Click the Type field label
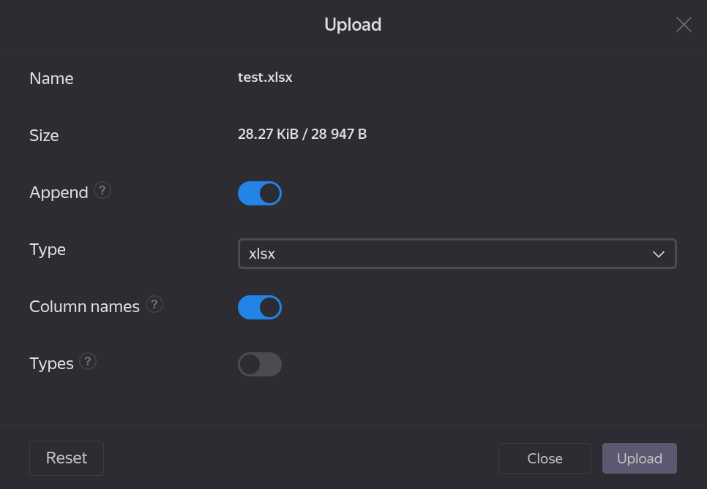This screenshot has height=489, width=707. [x=48, y=250]
